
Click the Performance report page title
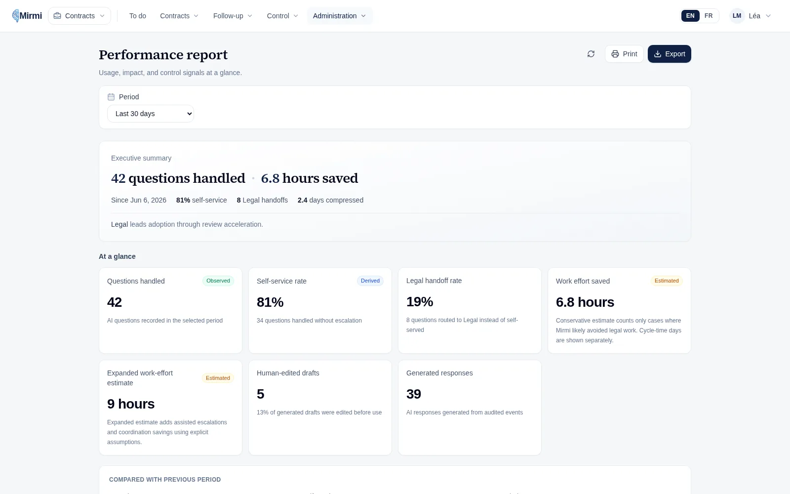pos(163,54)
